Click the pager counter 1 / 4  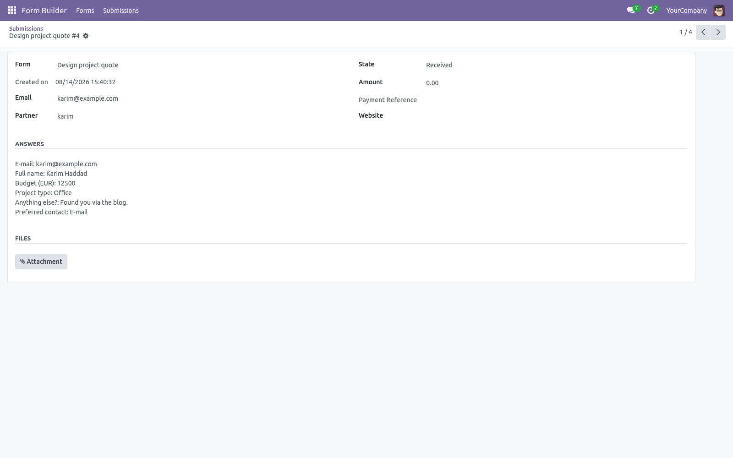[686, 32]
